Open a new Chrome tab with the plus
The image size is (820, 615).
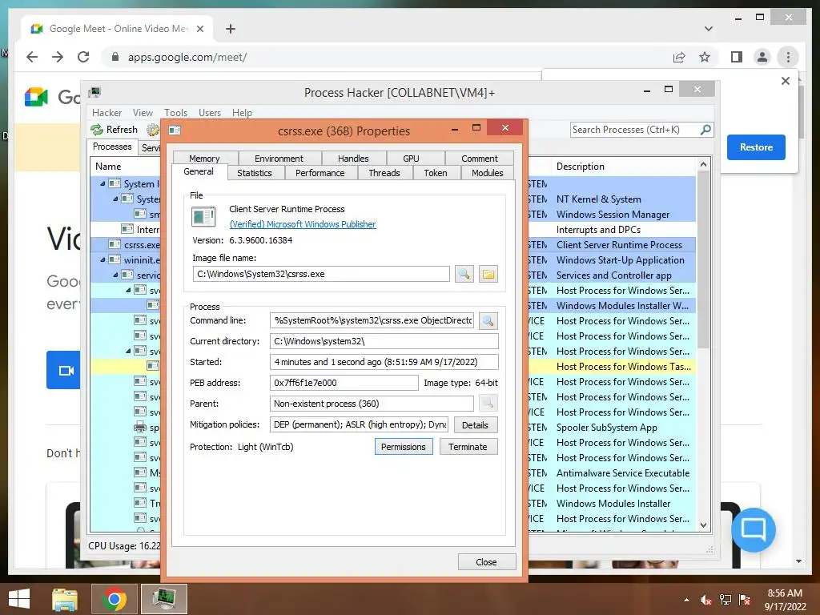point(231,29)
